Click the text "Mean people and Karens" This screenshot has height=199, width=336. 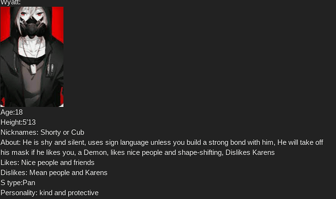pyautogui.click(x=68, y=173)
